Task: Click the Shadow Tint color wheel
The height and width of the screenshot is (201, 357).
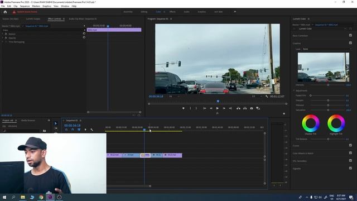Action: pyautogui.click(x=311, y=123)
